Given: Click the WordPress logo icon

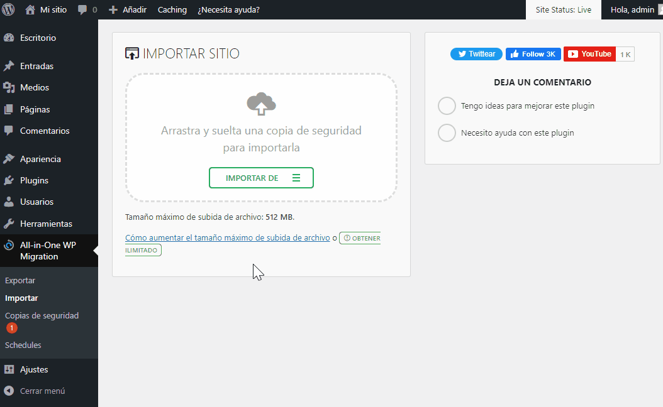Looking at the screenshot, I should click(8, 9).
